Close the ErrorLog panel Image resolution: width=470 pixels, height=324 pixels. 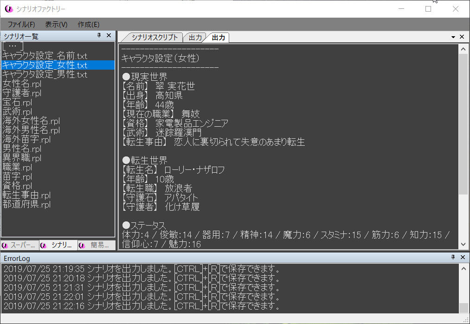(463, 257)
